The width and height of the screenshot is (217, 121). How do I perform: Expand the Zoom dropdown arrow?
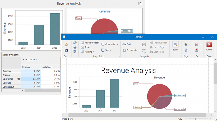(x=175, y=52)
